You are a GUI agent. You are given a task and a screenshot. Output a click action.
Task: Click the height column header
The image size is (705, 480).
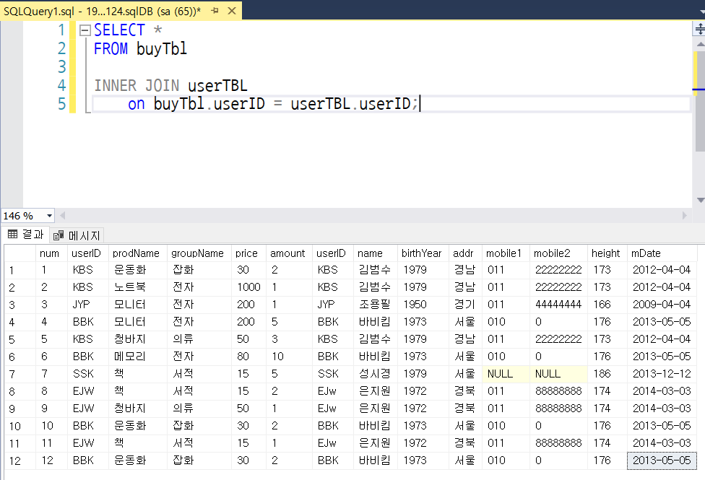click(x=607, y=253)
